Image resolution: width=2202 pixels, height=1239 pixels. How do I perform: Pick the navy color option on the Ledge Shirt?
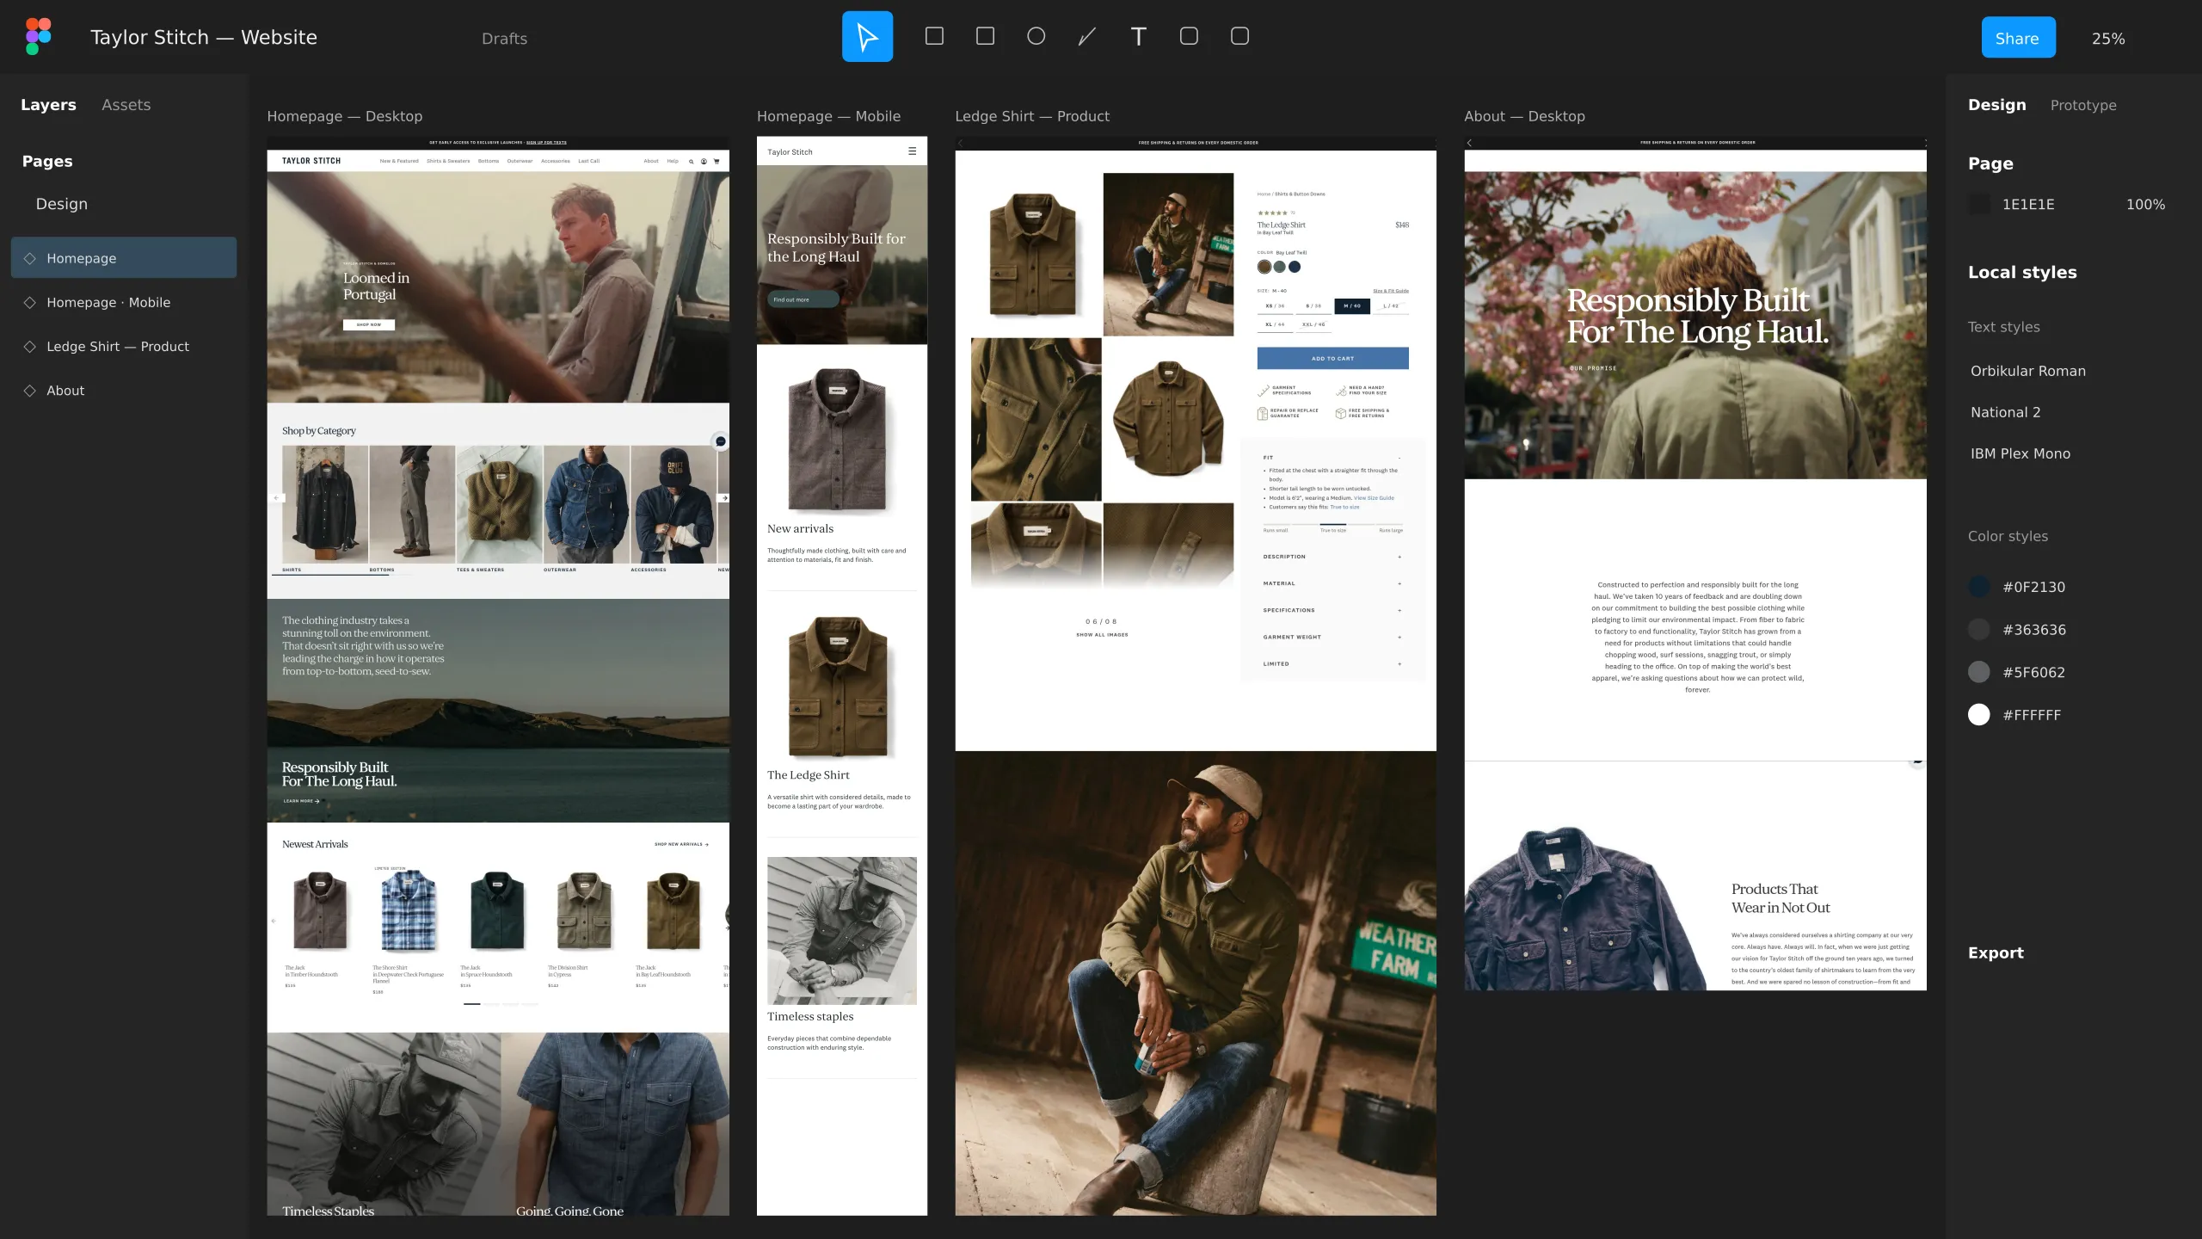pyautogui.click(x=1295, y=267)
